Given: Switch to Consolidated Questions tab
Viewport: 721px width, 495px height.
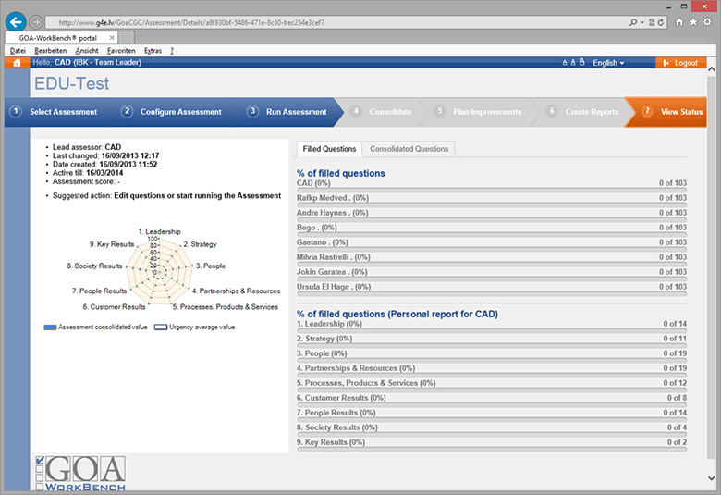Looking at the screenshot, I should [408, 149].
